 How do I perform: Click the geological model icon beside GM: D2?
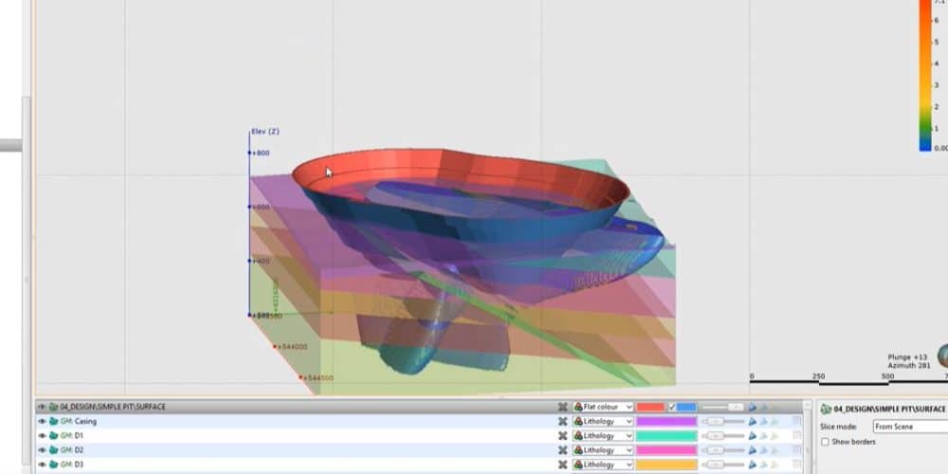(53, 450)
